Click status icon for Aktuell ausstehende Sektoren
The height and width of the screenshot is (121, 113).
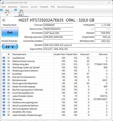point(4,106)
